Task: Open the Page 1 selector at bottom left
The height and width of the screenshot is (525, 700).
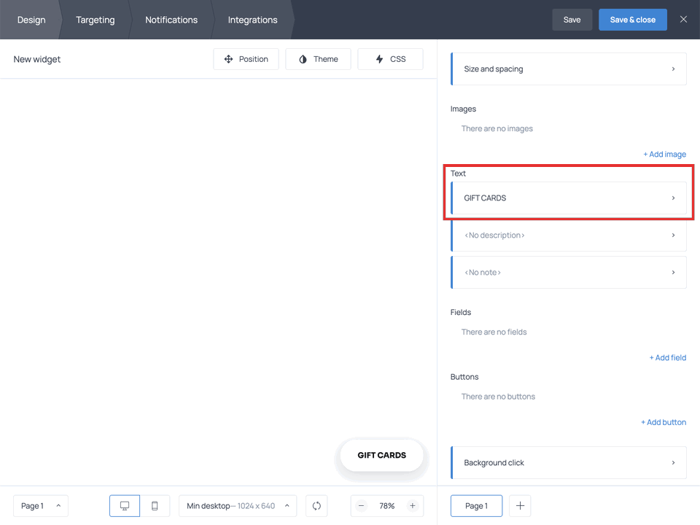Action: (40, 505)
